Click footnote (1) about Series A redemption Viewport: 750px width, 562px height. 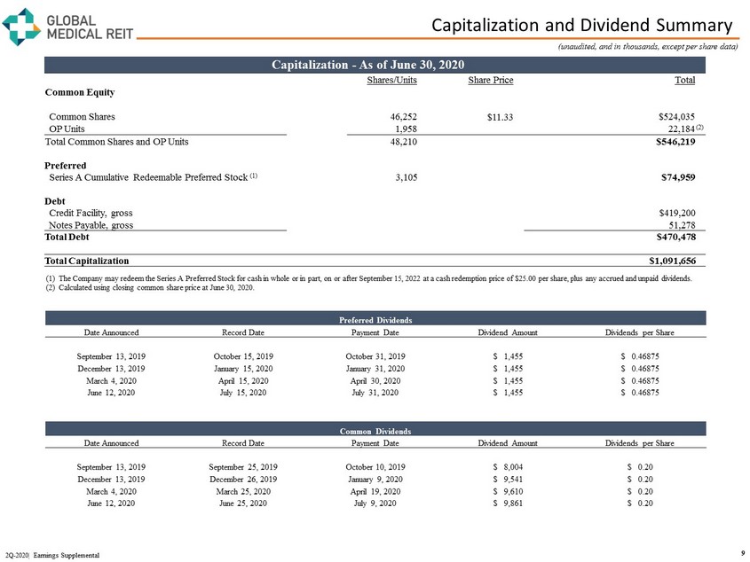(x=374, y=277)
